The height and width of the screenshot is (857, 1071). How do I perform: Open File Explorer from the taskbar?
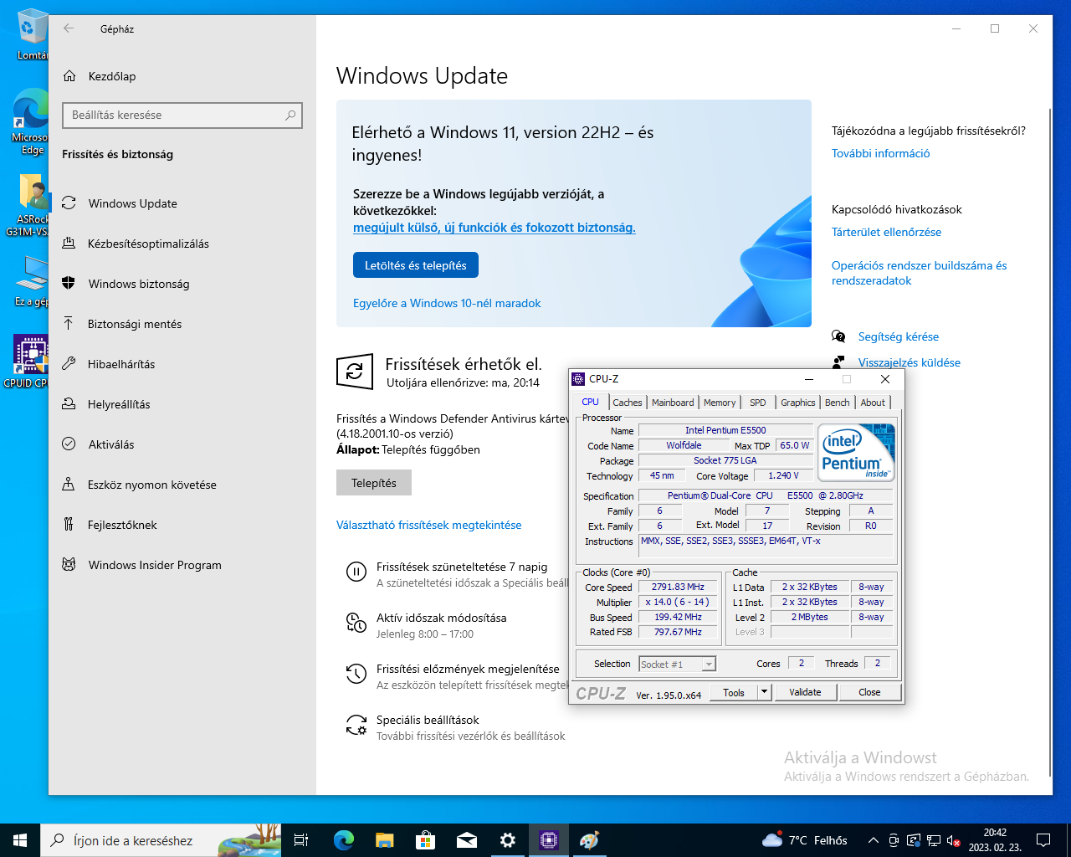pos(384,840)
